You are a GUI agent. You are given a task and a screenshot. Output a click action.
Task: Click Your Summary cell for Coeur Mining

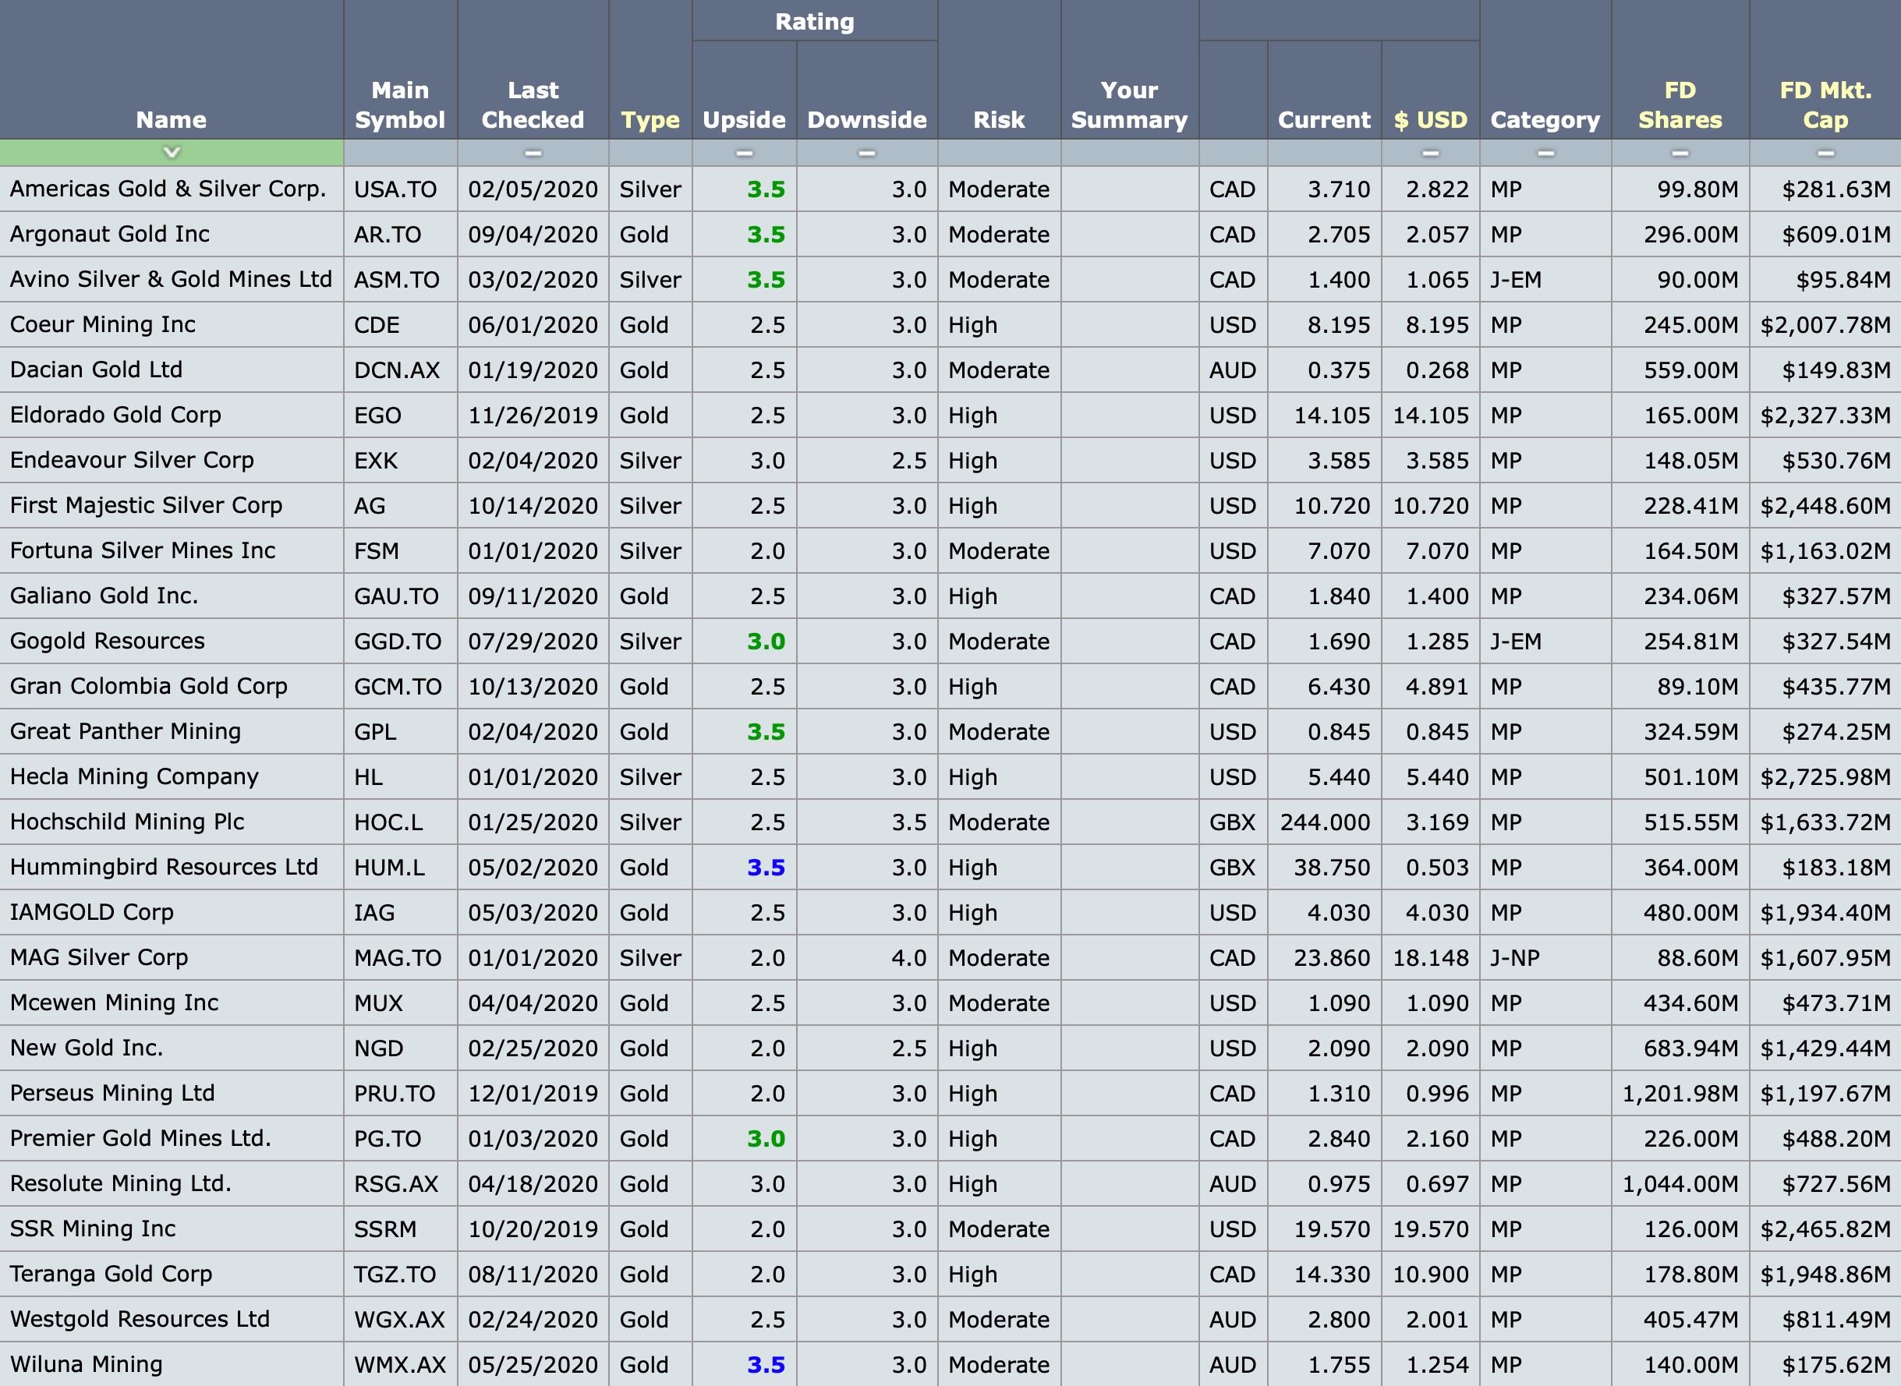[1129, 325]
